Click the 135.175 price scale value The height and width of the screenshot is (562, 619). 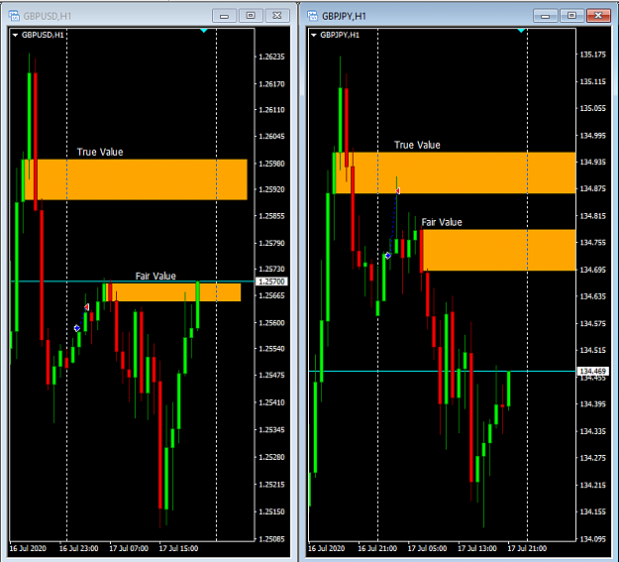pos(592,55)
